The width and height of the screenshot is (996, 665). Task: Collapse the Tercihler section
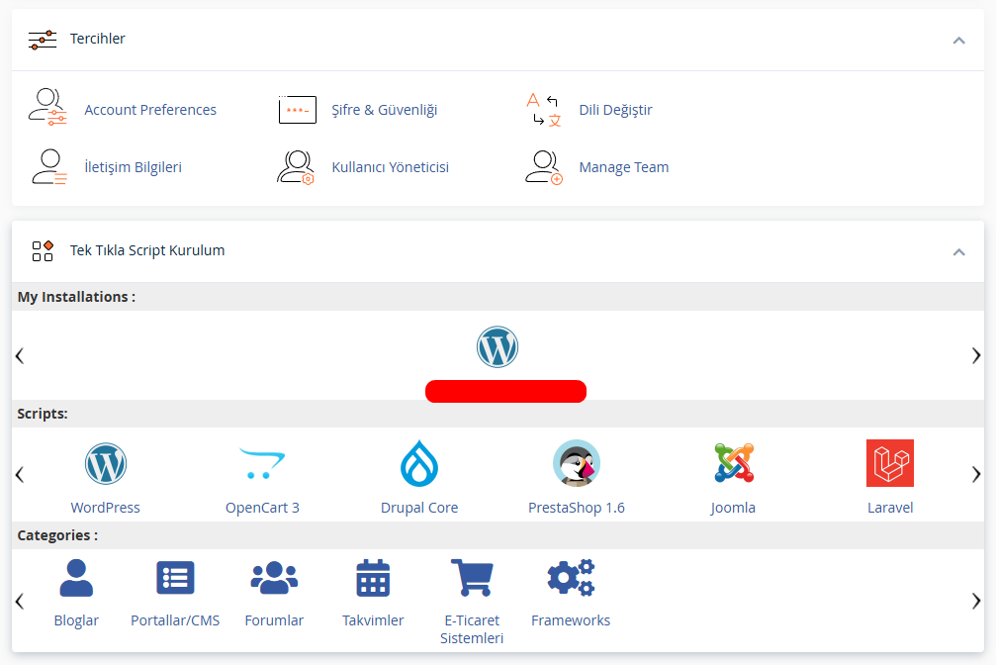pyautogui.click(x=959, y=41)
